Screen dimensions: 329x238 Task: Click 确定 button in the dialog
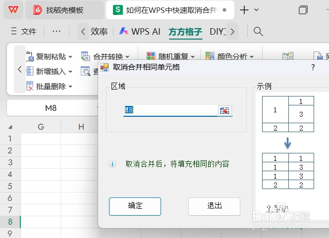(x=135, y=206)
